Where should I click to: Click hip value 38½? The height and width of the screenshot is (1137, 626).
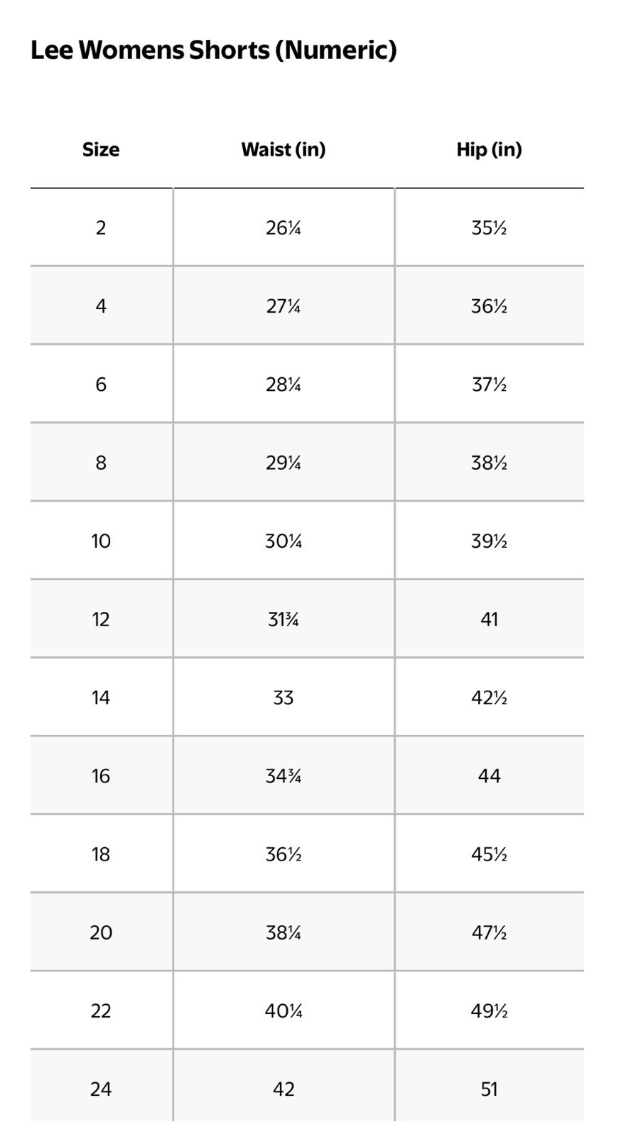490,463
